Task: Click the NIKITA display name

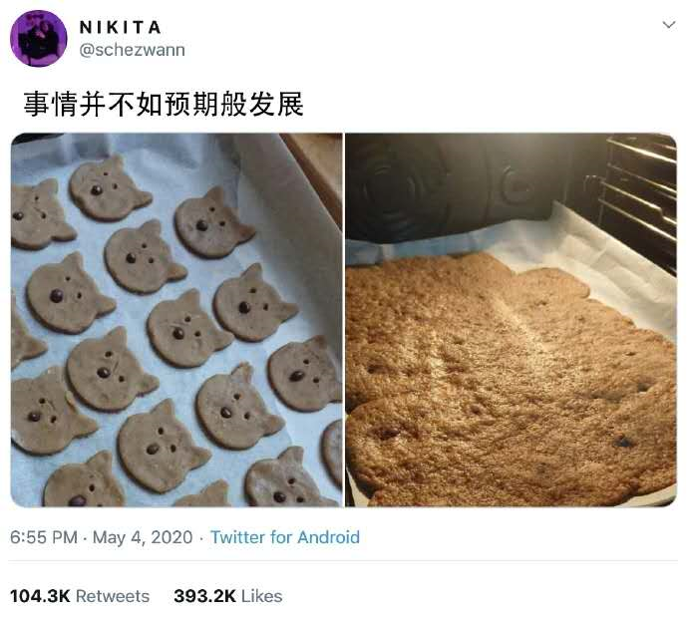Action: tap(121, 28)
